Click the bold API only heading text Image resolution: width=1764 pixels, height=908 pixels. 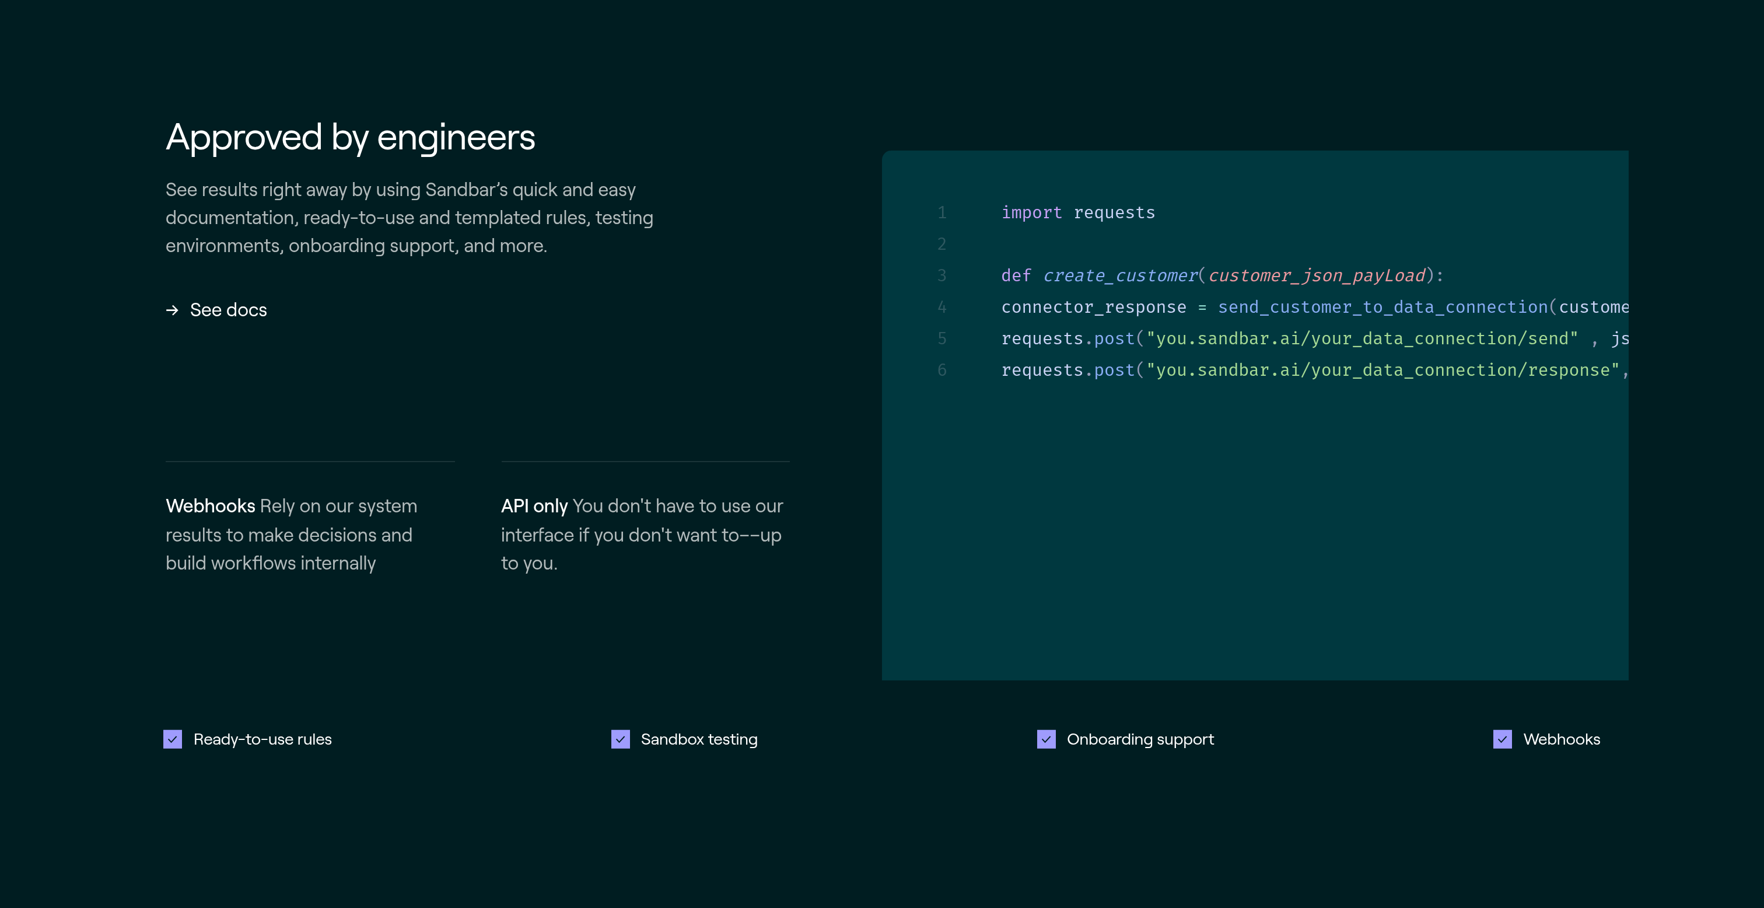click(x=534, y=506)
